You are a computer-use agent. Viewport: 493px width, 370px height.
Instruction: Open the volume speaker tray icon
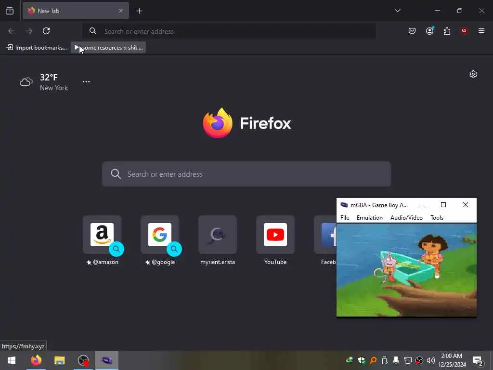point(431,360)
